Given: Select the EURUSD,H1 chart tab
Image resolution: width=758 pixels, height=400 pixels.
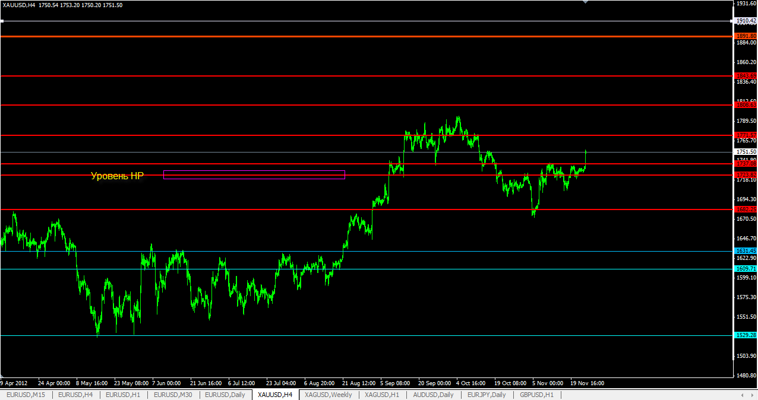Looking at the screenshot, I should point(123,395).
